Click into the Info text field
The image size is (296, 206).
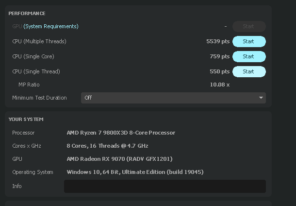(165, 187)
